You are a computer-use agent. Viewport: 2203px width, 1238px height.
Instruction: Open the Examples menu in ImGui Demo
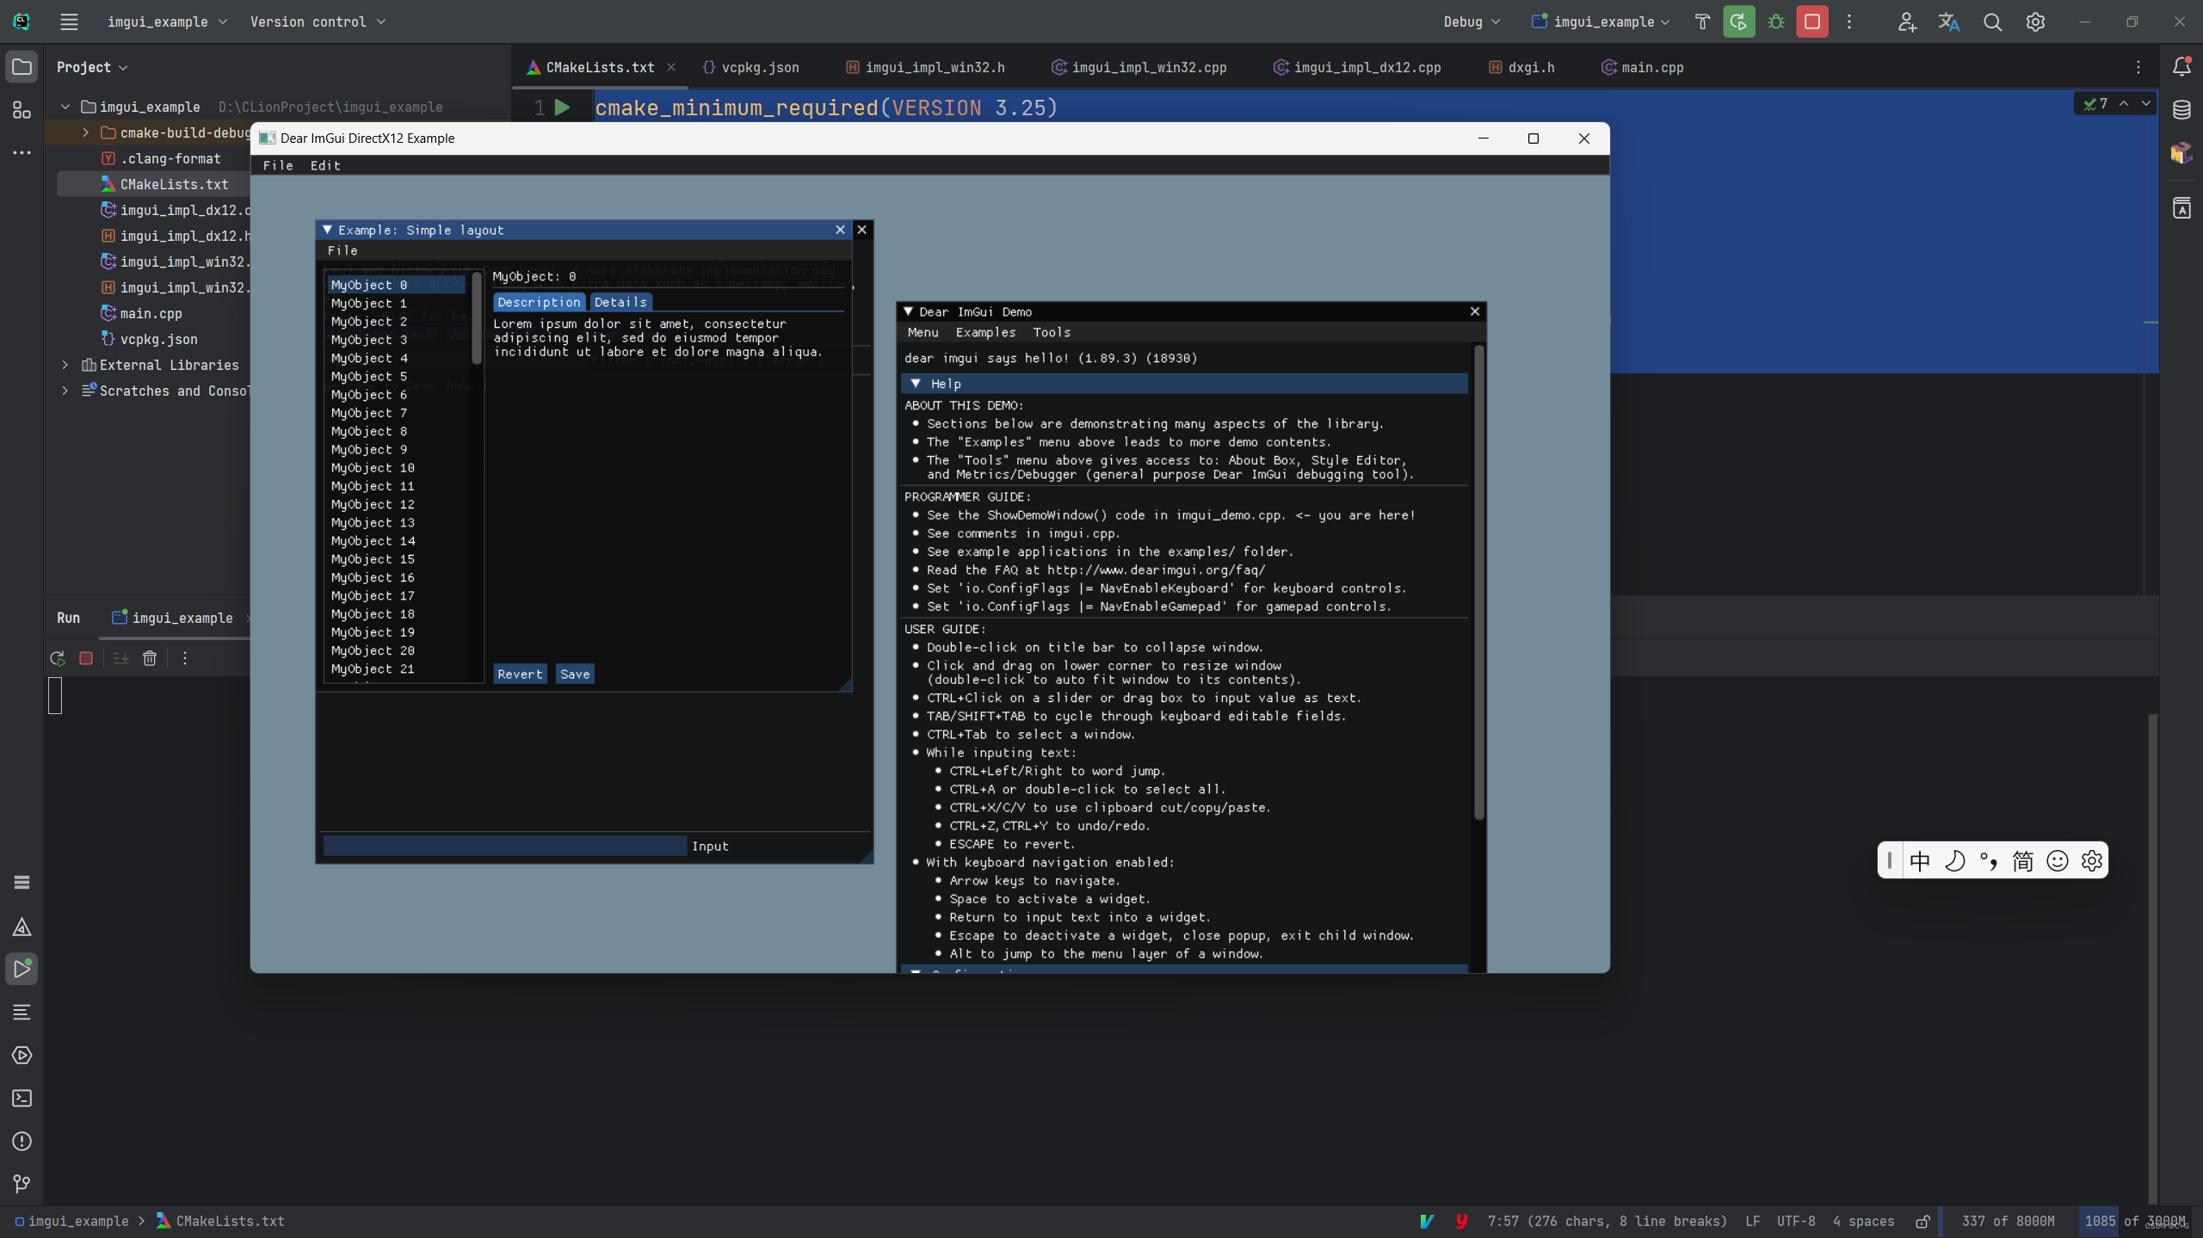point(985,332)
